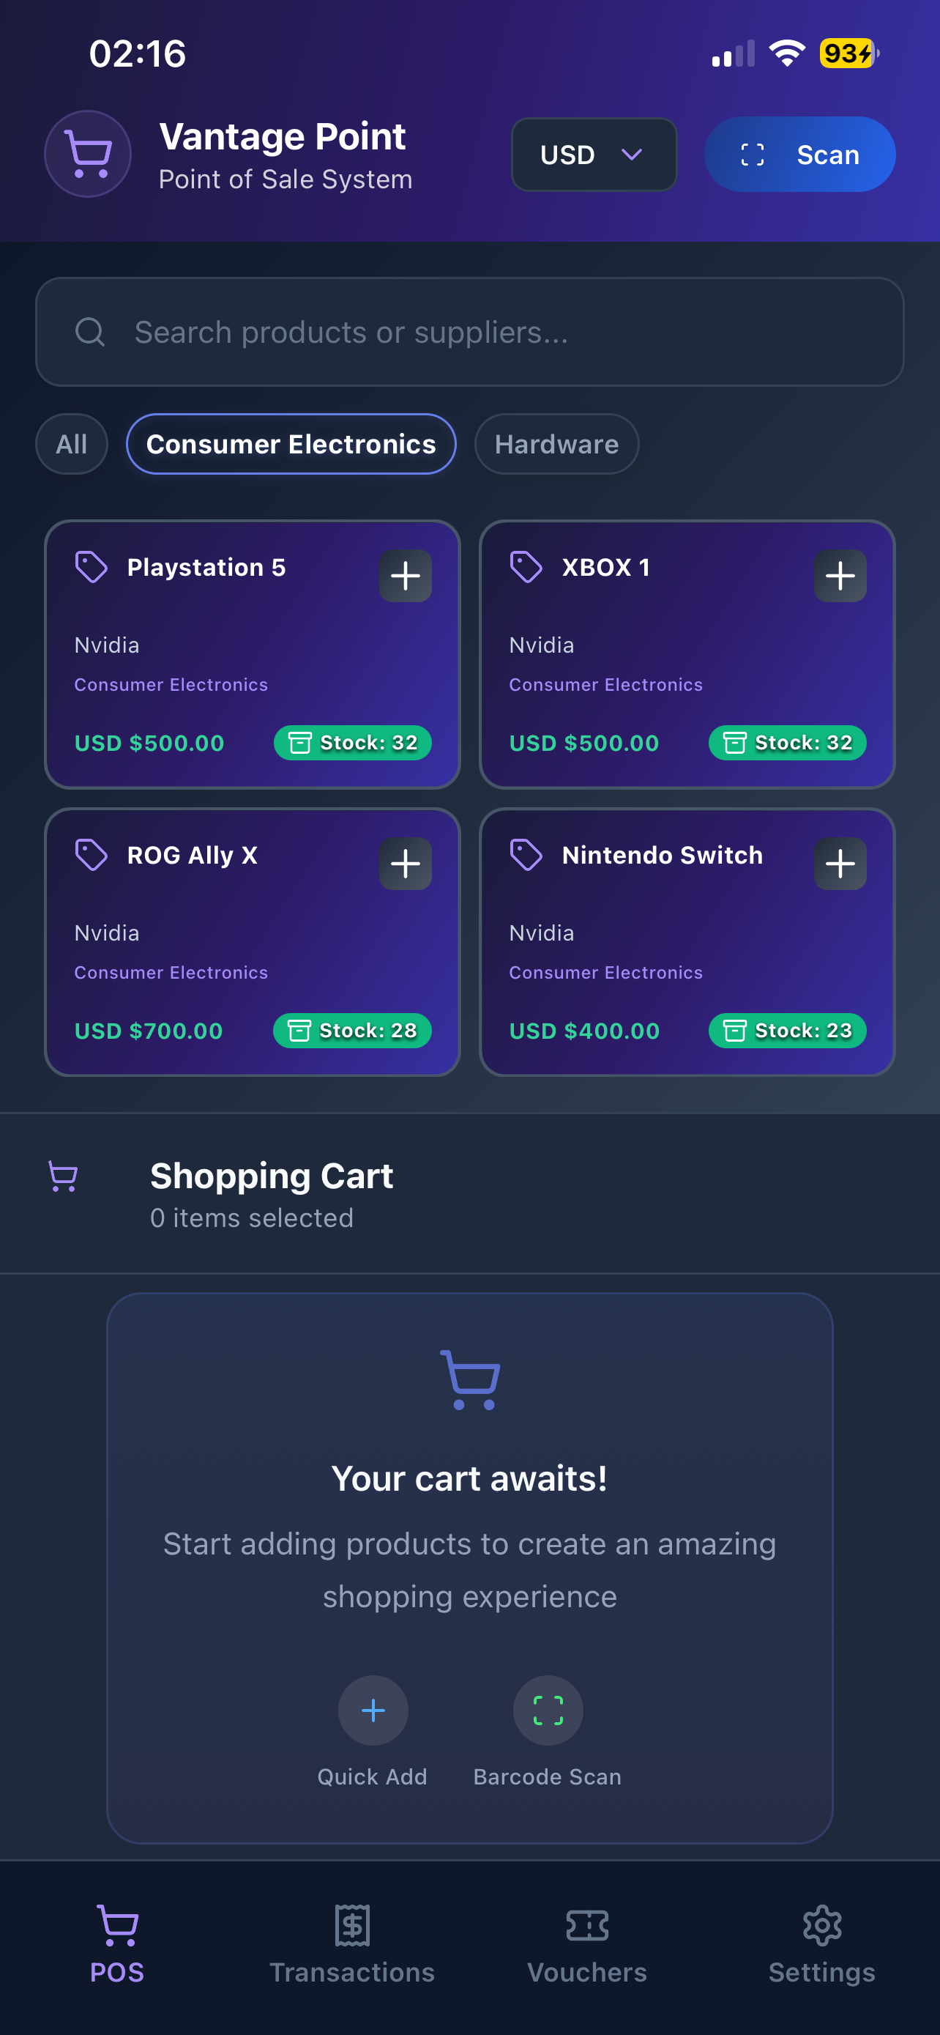Image resolution: width=940 pixels, height=2035 pixels.
Task: Click the search magnifier icon
Action: 90,332
